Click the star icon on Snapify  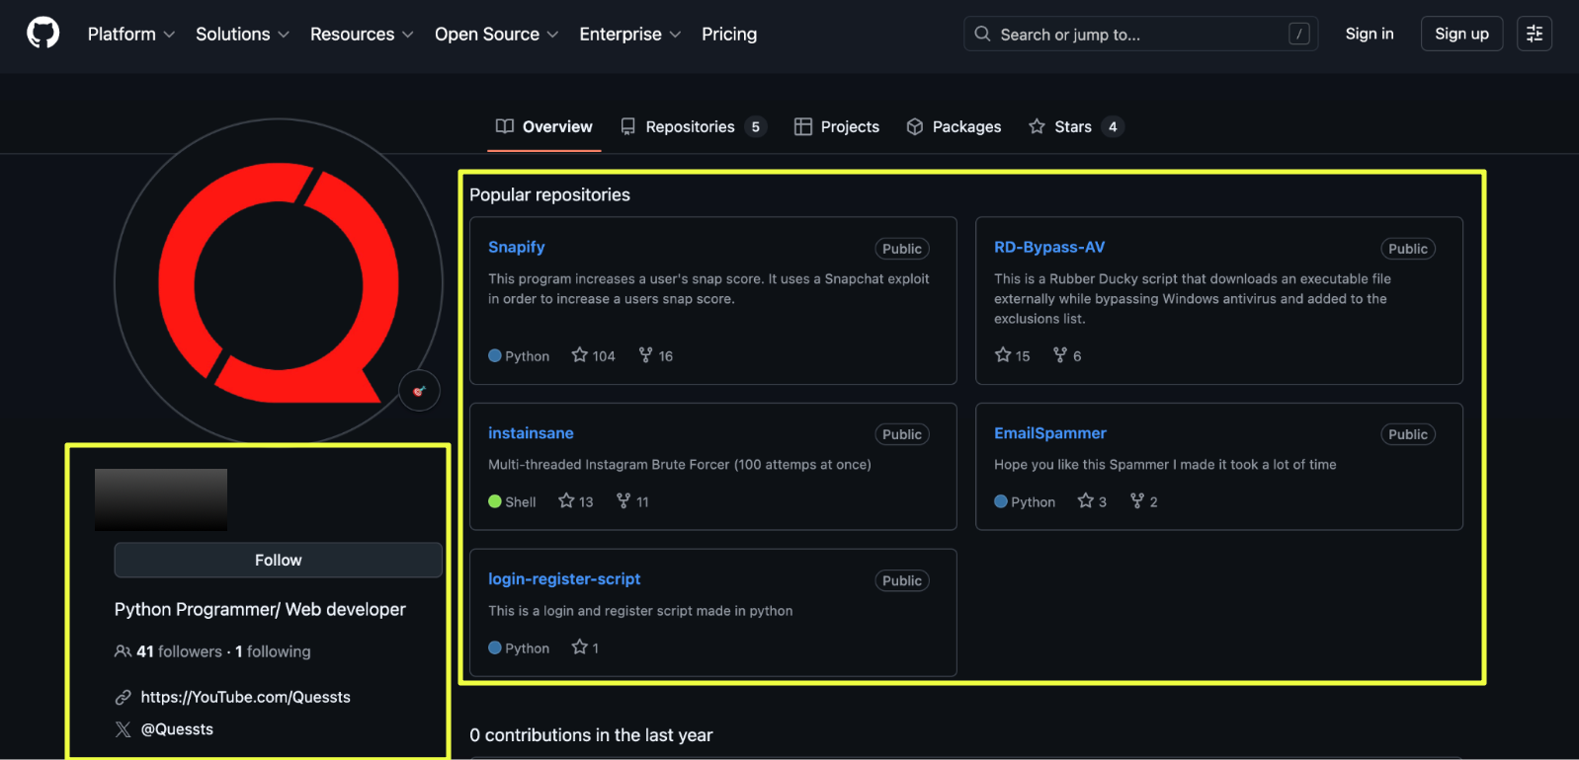point(580,355)
